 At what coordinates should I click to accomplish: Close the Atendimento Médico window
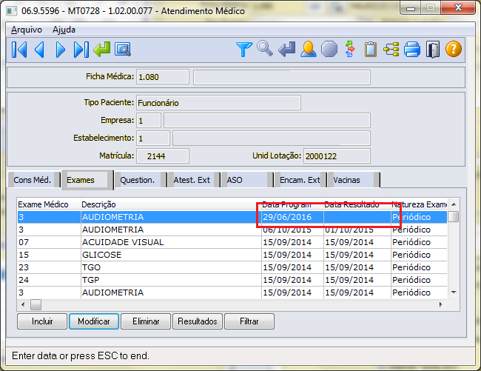(x=458, y=7)
